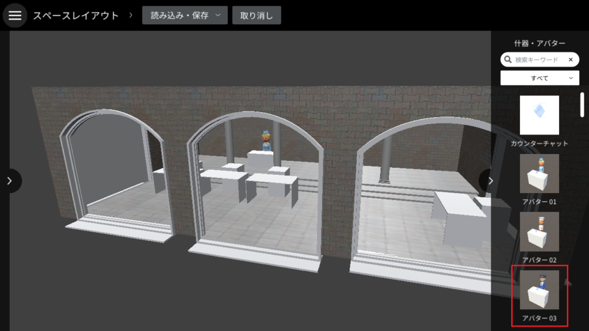Click the スペースレイアウト breadcrumb title
589x331 pixels.
pyautogui.click(x=76, y=16)
